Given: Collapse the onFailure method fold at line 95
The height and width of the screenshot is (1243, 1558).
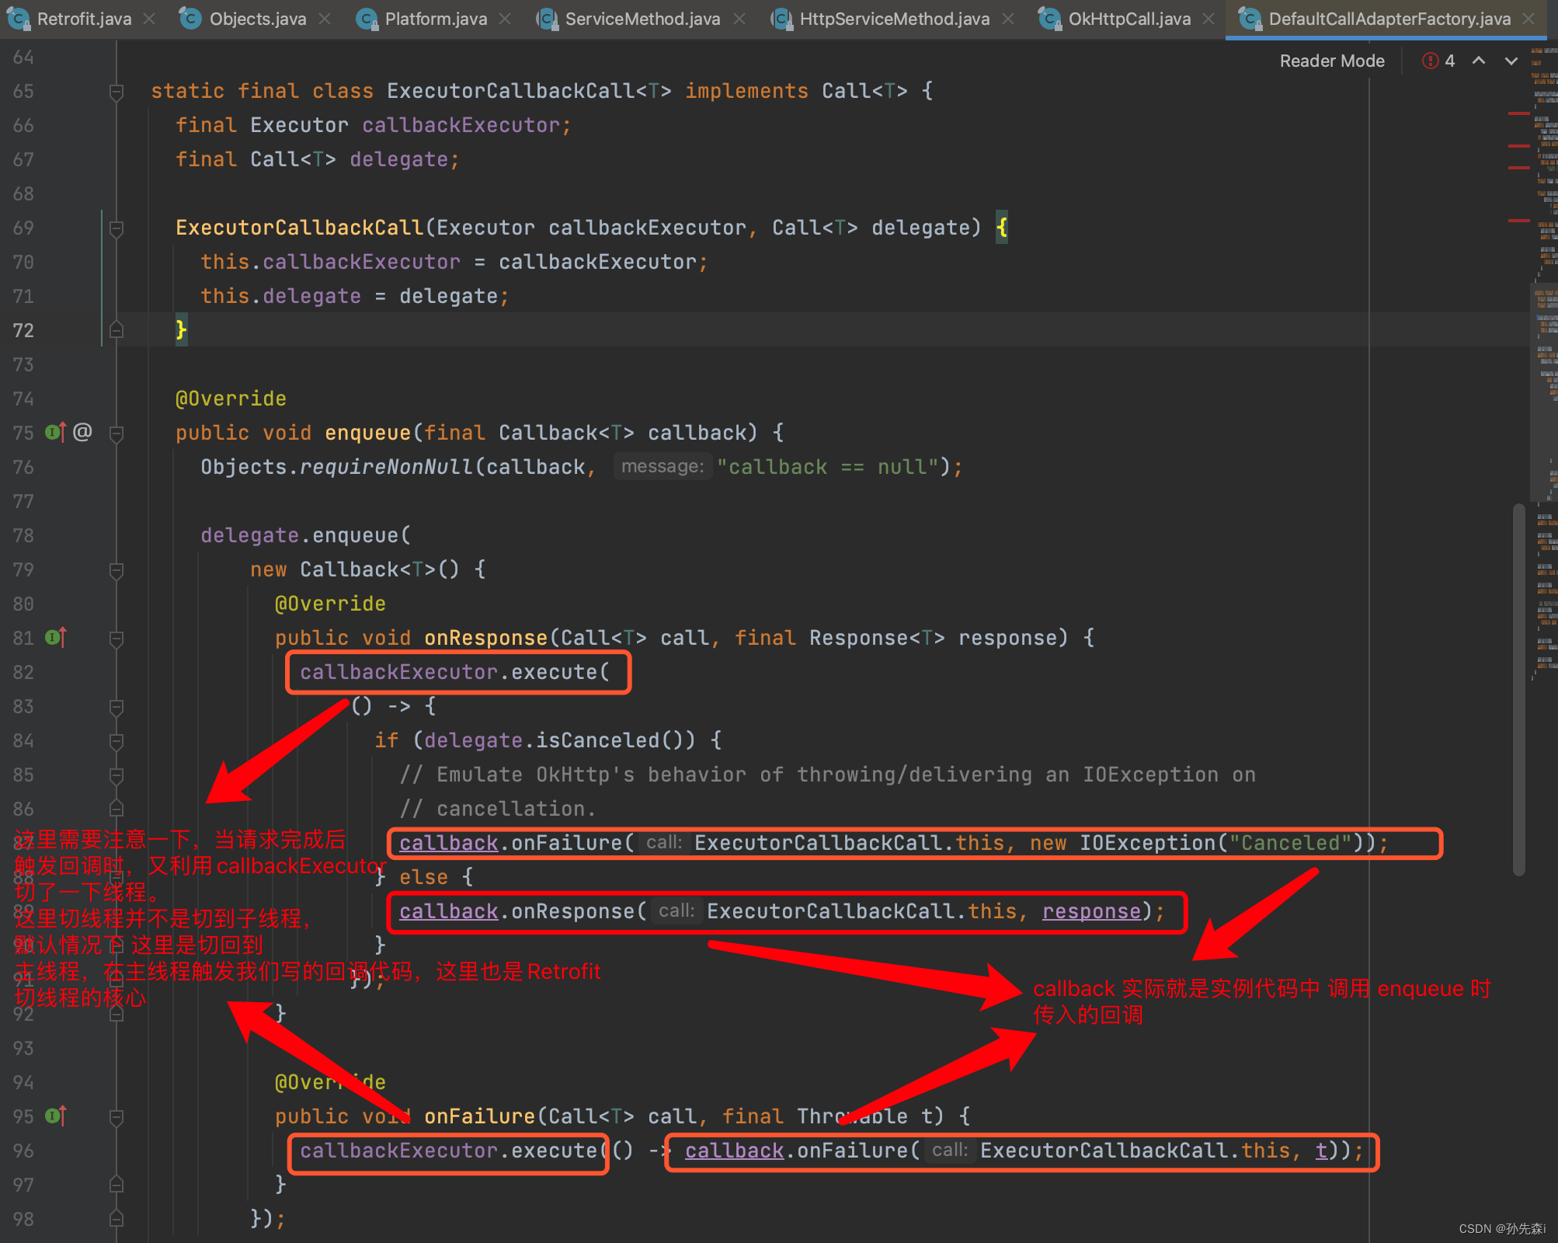Looking at the screenshot, I should (x=117, y=1117).
